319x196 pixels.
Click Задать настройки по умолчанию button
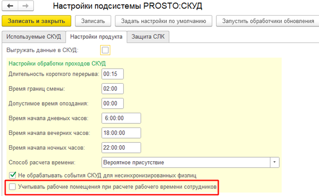coord(163,21)
